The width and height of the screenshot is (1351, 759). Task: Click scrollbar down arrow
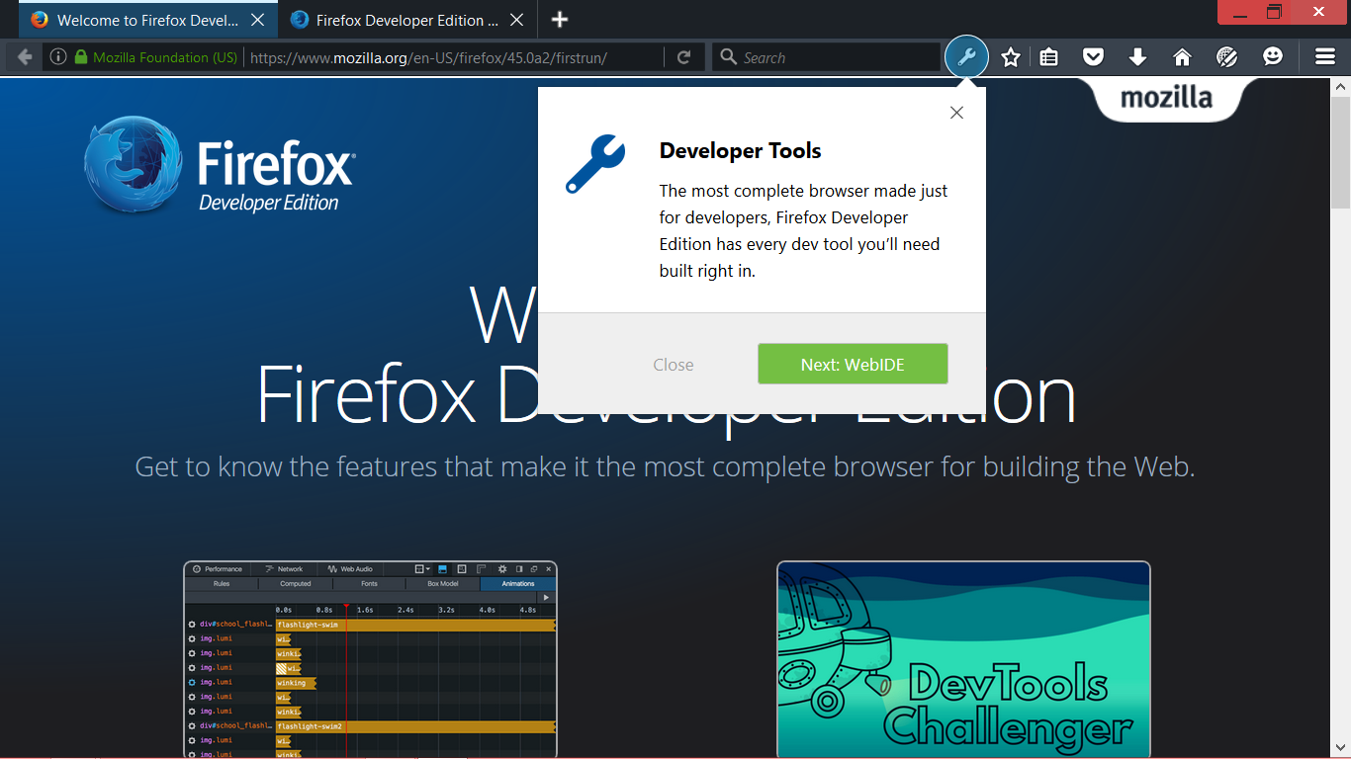click(x=1341, y=748)
